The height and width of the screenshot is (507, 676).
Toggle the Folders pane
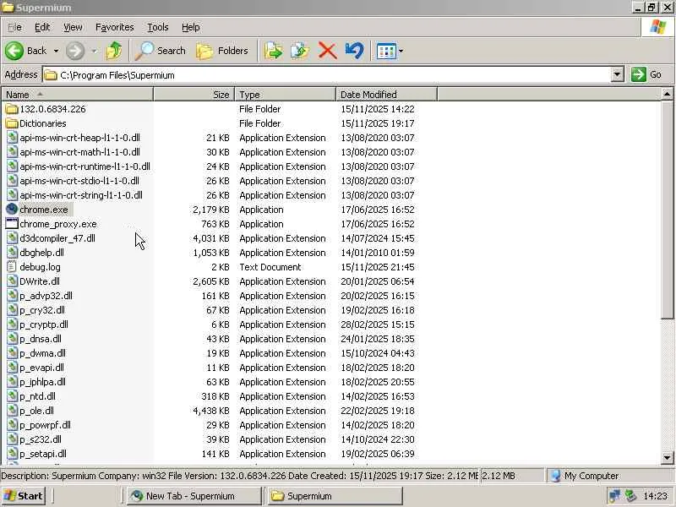coord(222,51)
